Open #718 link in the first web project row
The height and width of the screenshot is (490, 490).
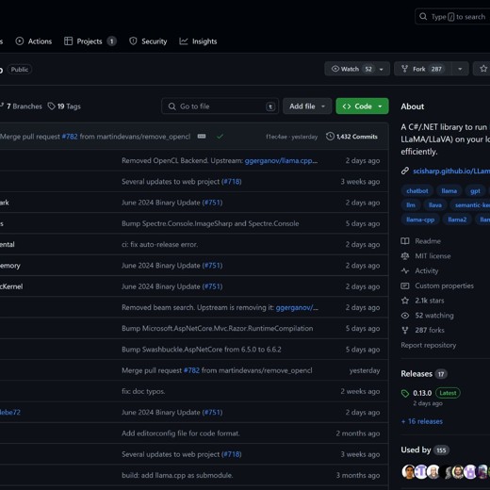click(232, 182)
